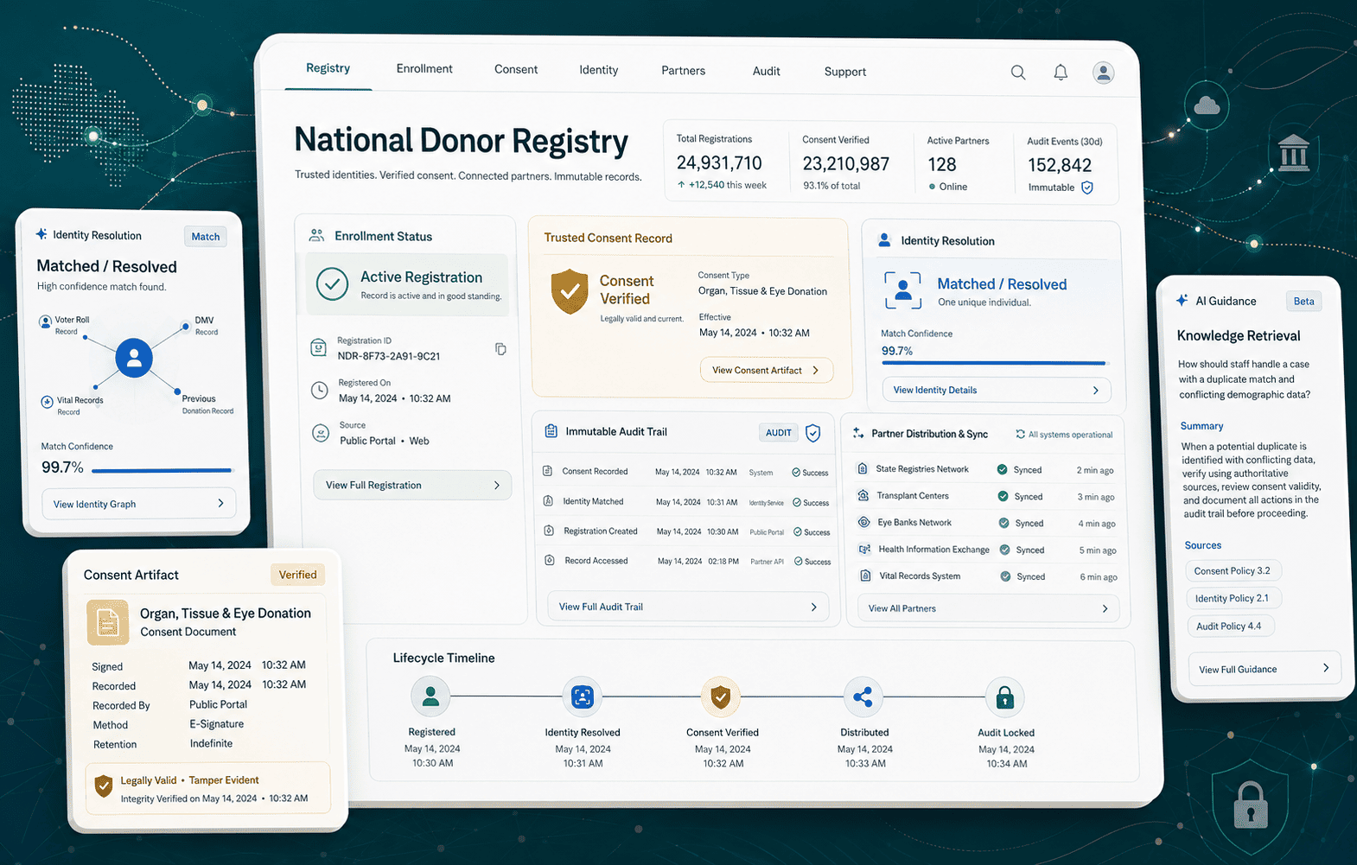Expand chevron on View Consent Artifact
Image resolution: width=1357 pixels, height=865 pixels.
[x=815, y=370]
